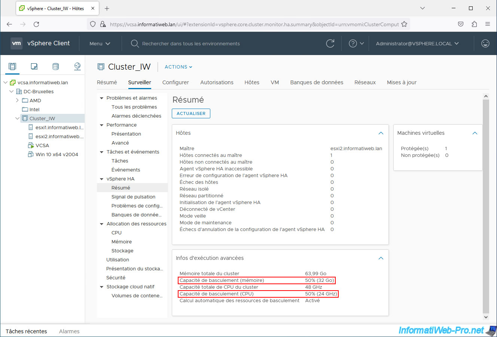Click the Pocket save icon
Screen dimensions: 497x337
tap(461, 24)
